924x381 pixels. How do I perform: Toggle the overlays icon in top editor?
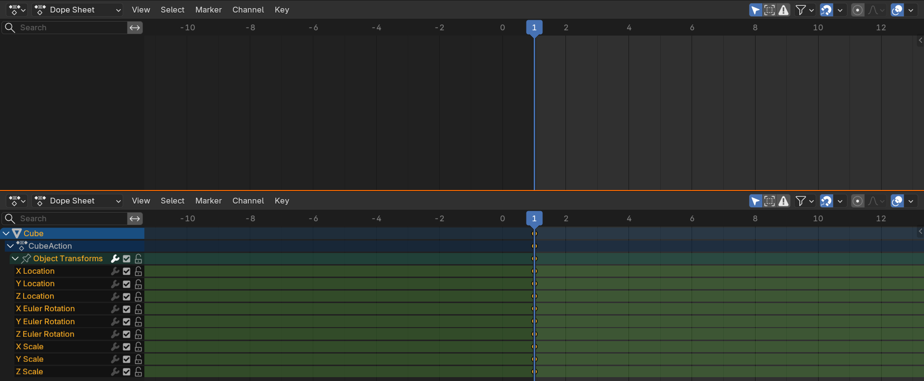pos(897,10)
